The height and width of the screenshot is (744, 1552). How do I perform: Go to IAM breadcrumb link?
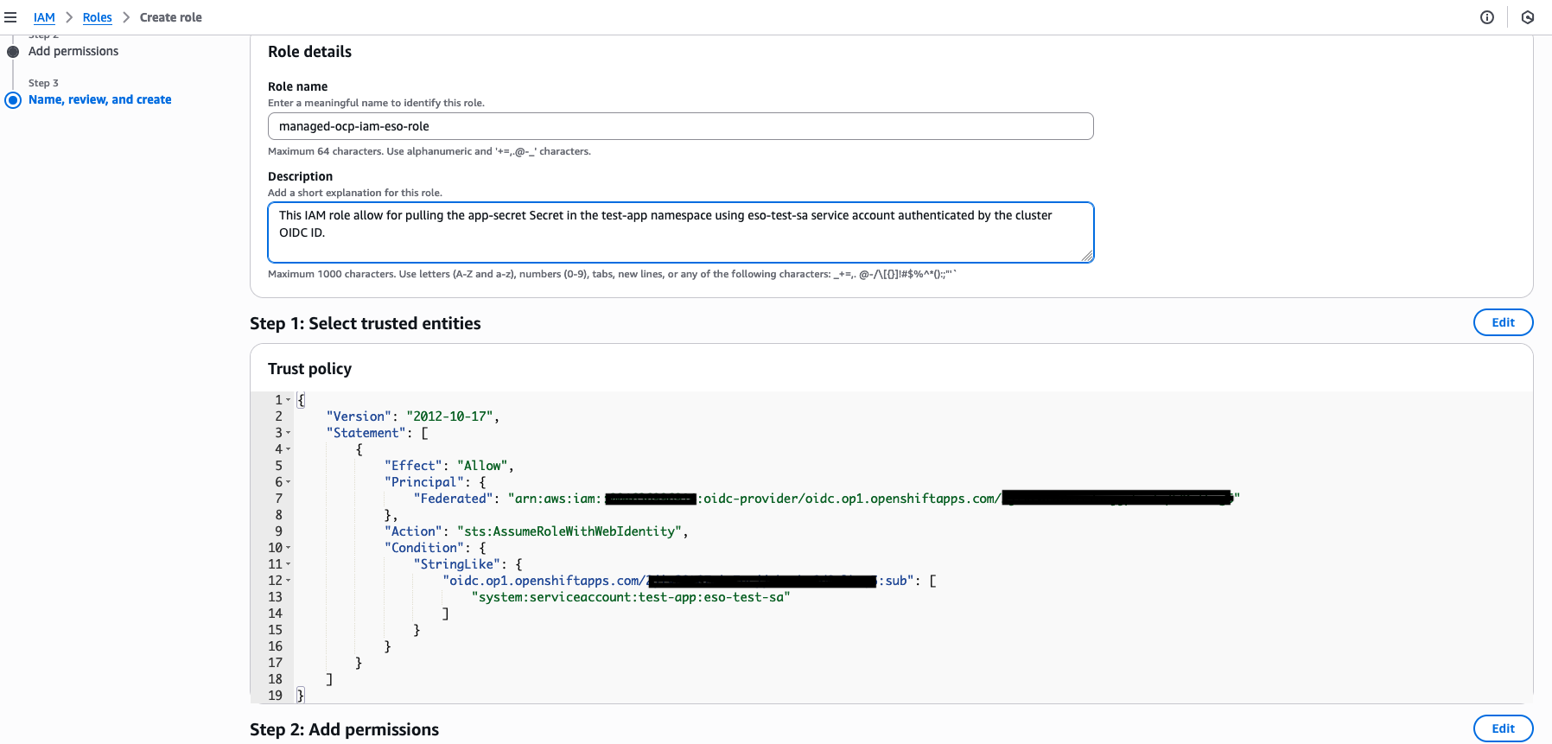point(44,17)
